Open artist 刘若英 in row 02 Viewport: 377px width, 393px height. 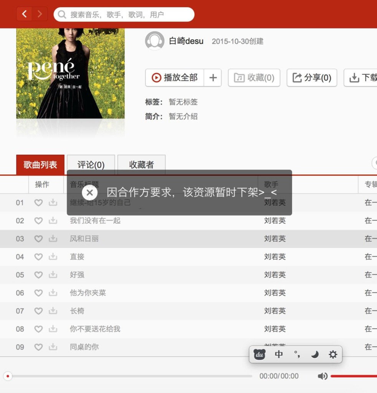point(275,221)
